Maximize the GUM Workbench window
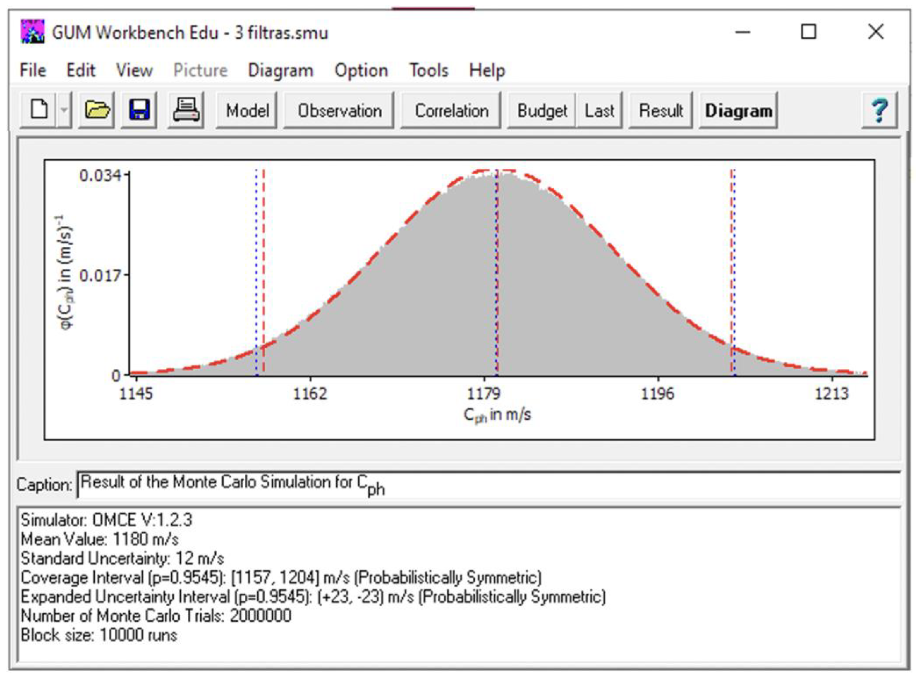Screen dimensions: 917x679 click(808, 32)
